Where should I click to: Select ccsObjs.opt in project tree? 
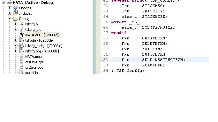(34, 62)
